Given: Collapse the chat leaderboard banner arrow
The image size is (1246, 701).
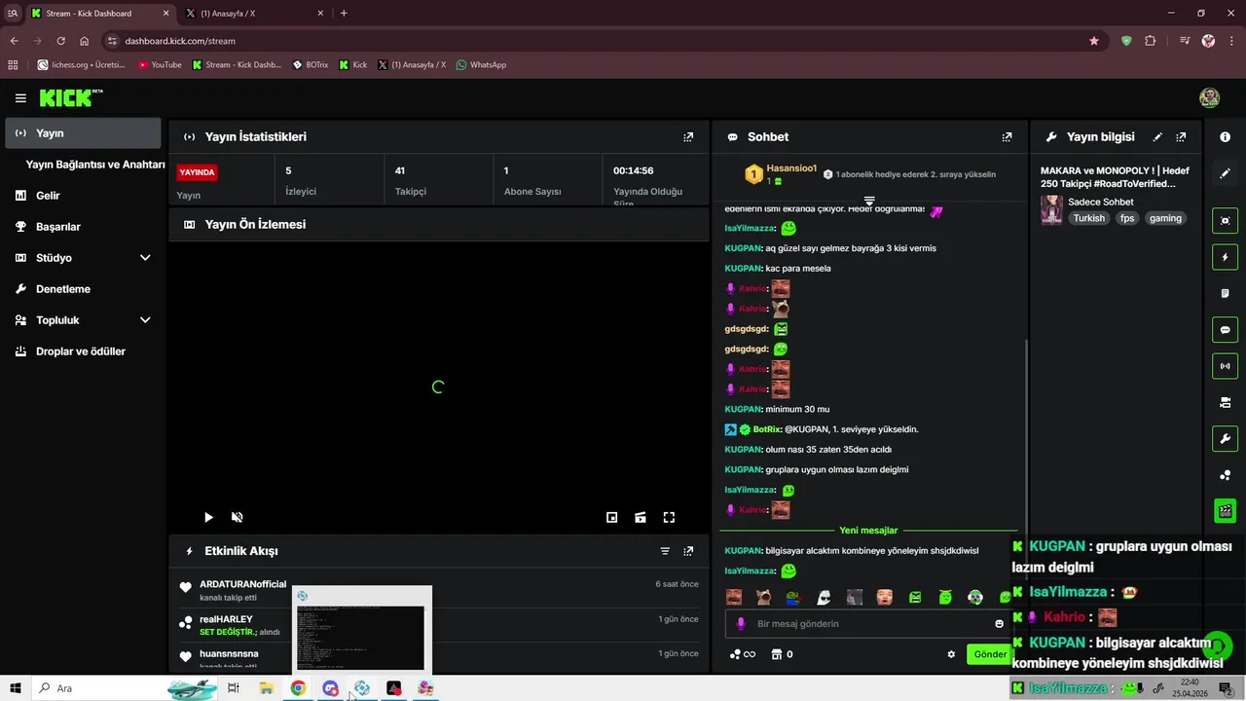Looking at the screenshot, I should [869, 201].
